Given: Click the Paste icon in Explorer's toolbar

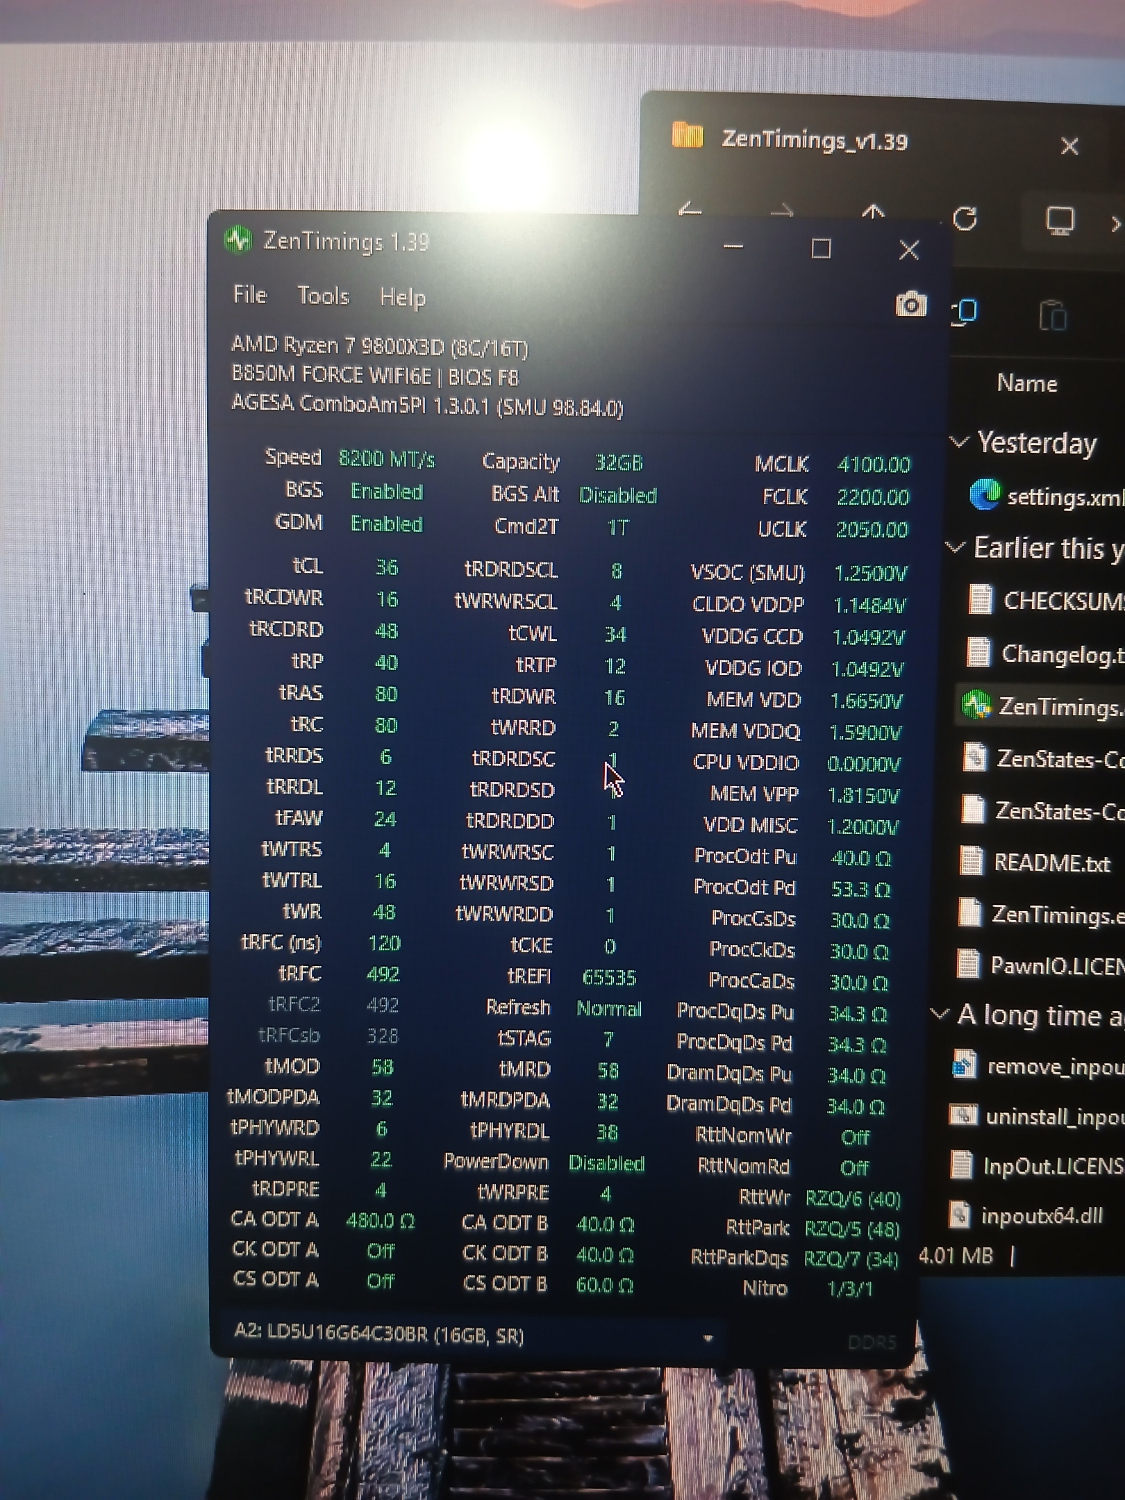Looking at the screenshot, I should [1052, 316].
